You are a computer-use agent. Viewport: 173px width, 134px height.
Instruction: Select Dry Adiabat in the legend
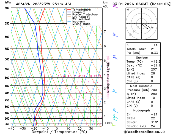(81, 17)
